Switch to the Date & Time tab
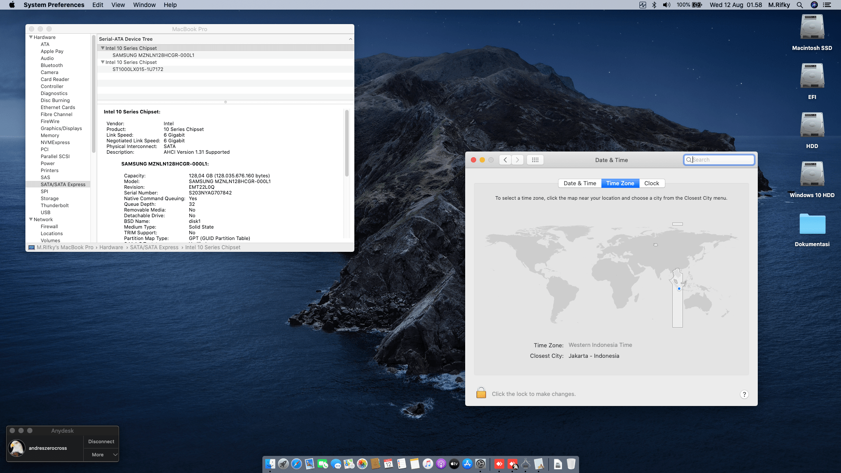This screenshot has height=473, width=841. (580, 183)
